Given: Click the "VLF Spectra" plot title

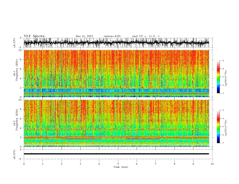Looking at the screenshot, I should pos(34,36).
